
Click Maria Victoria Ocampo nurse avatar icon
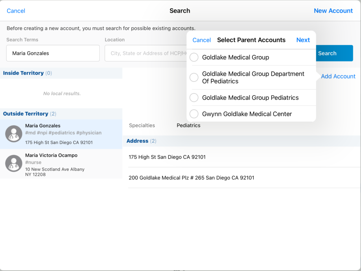click(x=14, y=164)
